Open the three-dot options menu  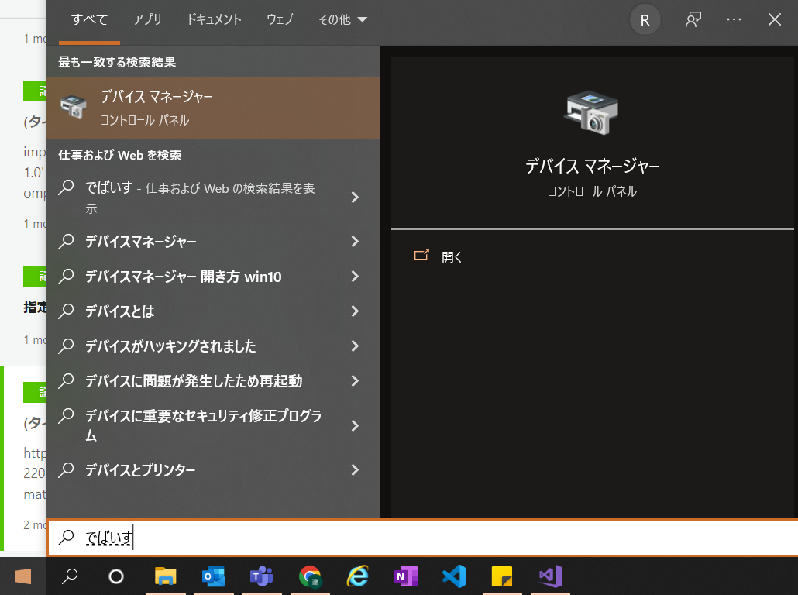pos(734,20)
